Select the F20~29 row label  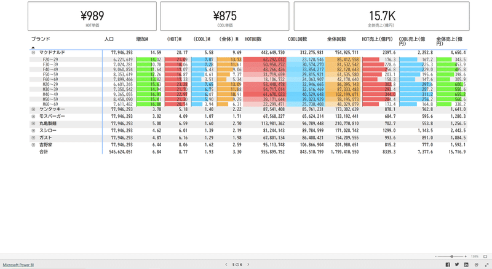[x=50, y=60]
